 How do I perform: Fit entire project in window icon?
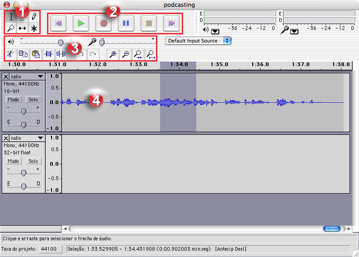(x=151, y=54)
